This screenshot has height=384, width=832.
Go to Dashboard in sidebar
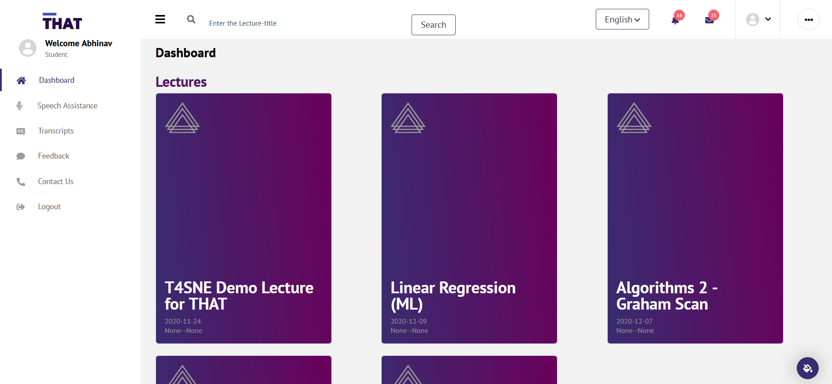coord(56,80)
